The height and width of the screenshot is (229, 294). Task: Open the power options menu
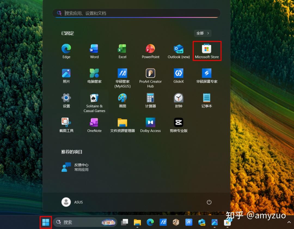click(209, 202)
